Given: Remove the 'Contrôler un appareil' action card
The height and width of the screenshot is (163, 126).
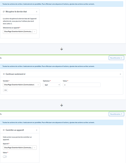Looking at the screenshot, I should point(36,130).
